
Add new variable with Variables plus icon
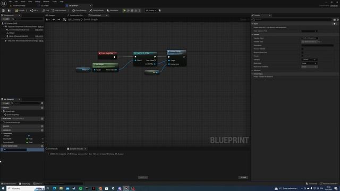pos(42,130)
